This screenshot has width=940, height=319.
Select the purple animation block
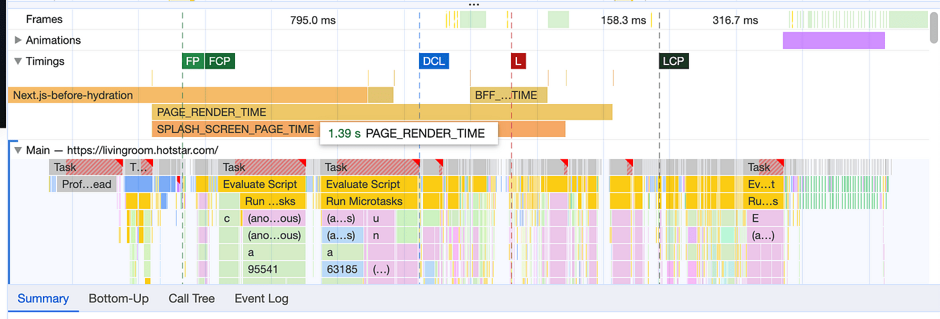pyautogui.click(x=833, y=40)
